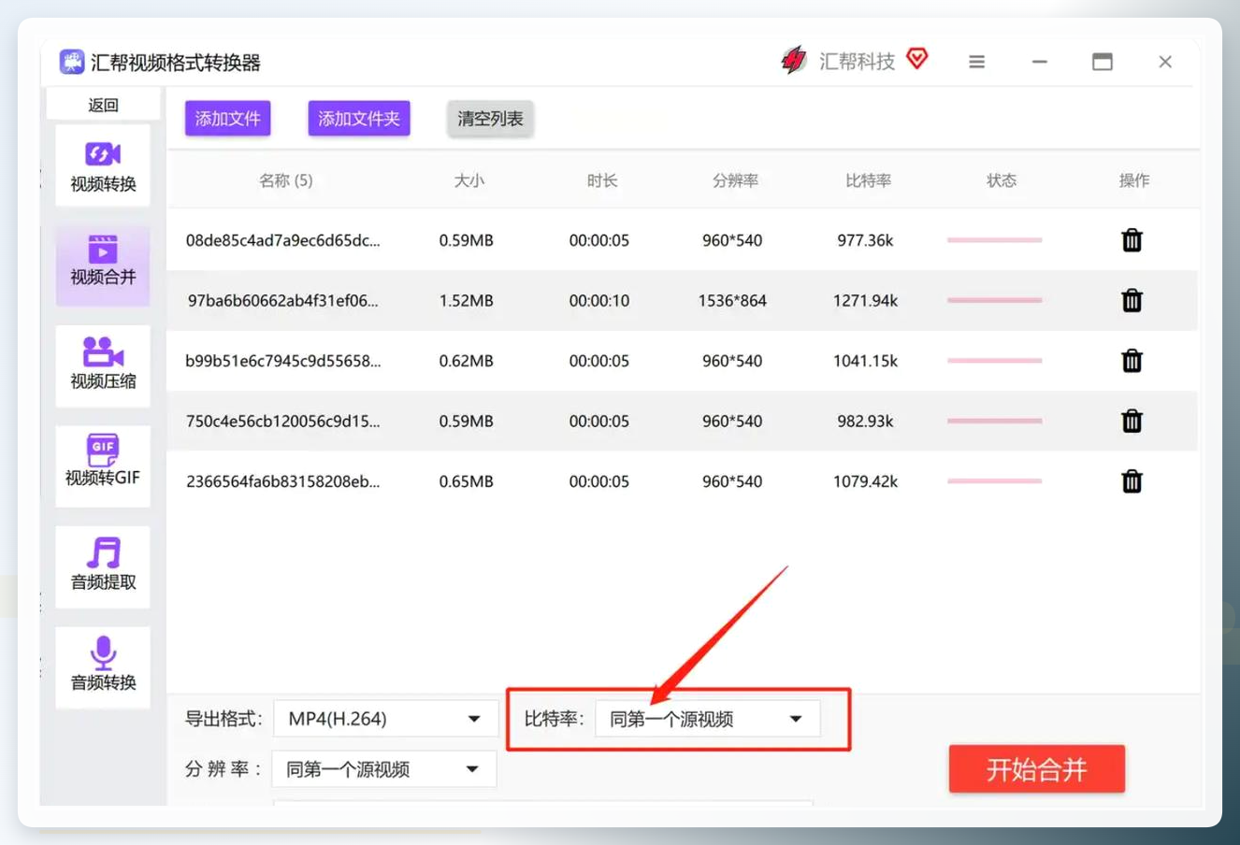
Task: Expand the 导出格式 MP4(H.264) dropdown
Action: pos(384,719)
